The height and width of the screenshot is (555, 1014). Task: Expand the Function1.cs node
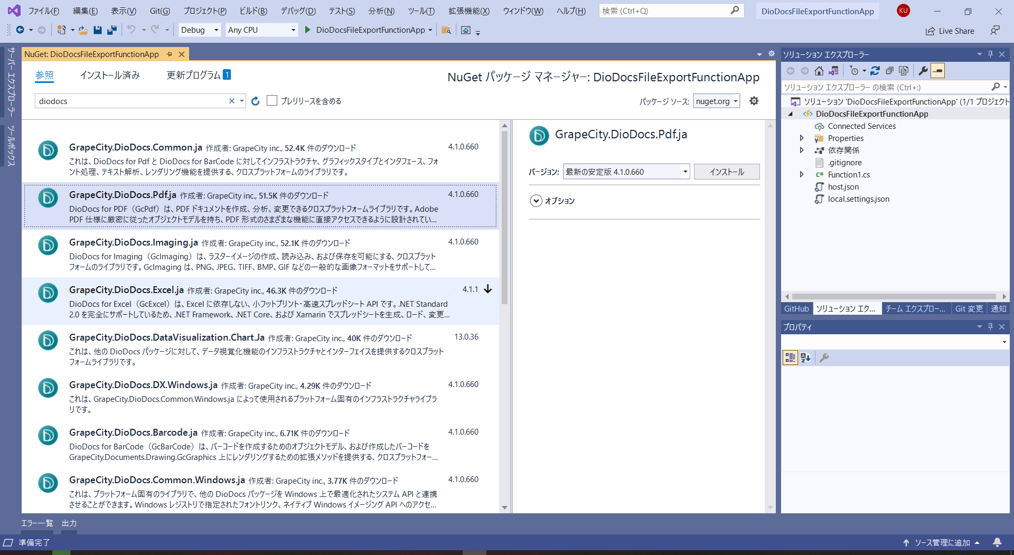[802, 175]
